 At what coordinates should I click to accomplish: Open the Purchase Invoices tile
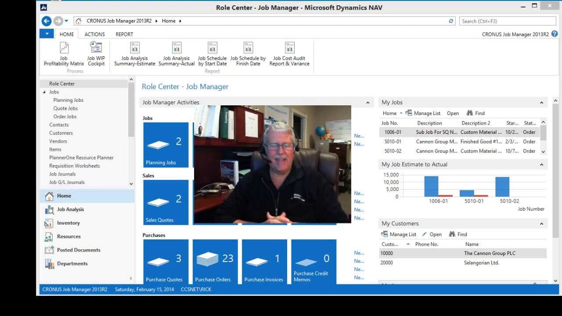(264, 262)
